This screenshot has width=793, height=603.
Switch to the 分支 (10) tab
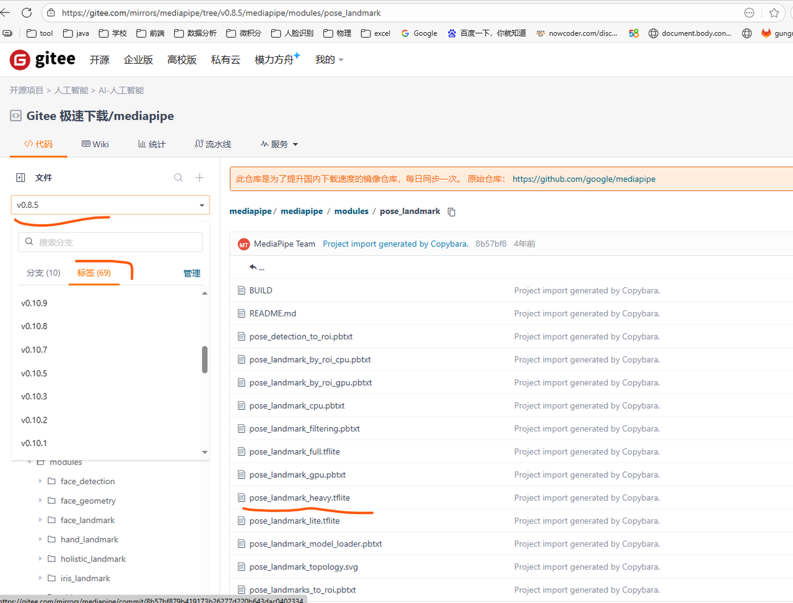(43, 273)
